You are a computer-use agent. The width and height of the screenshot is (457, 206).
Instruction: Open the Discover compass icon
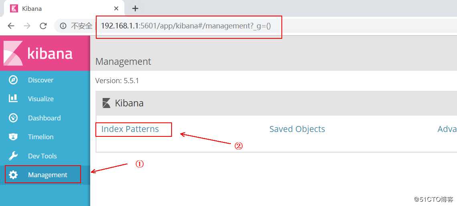pos(13,80)
